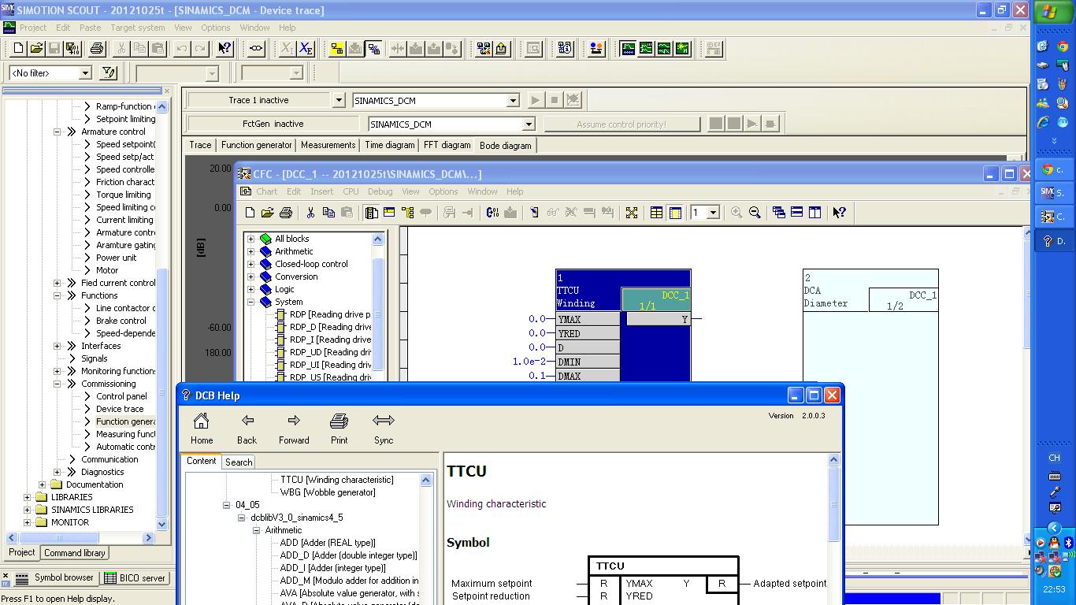Screen dimensions: 1076x605
Task: Collapse the Armature control tree node
Action: coord(58,132)
